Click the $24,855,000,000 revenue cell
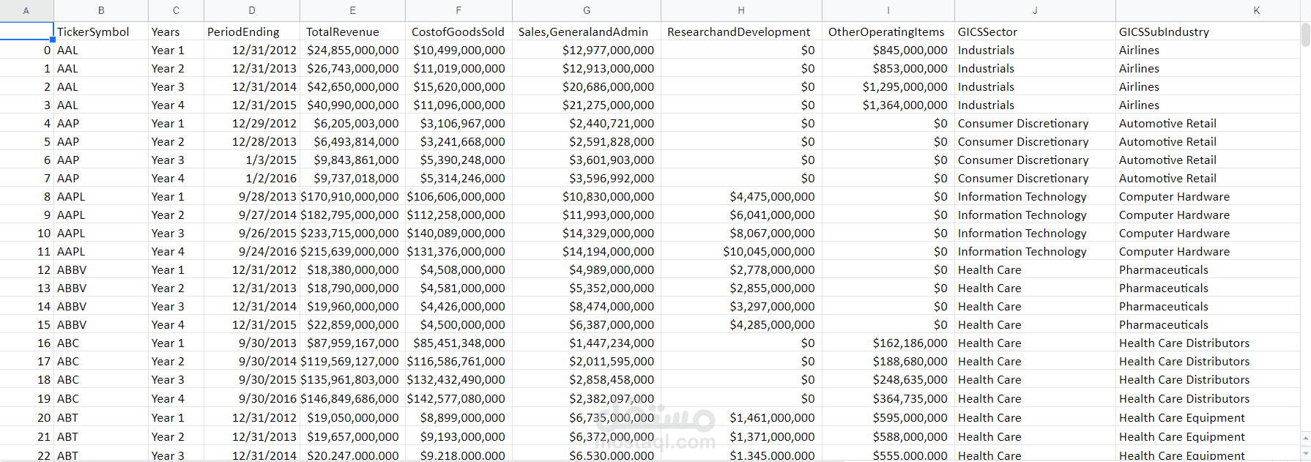The width and height of the screenshot is (1311, 462). click(x=352, y=50)
